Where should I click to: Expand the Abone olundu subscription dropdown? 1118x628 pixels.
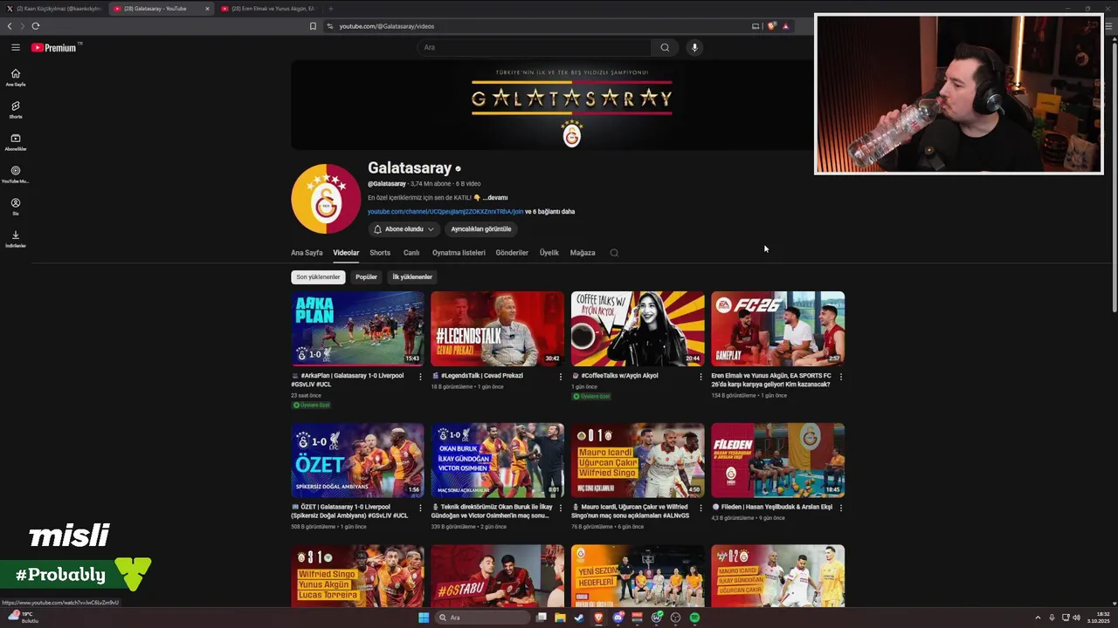point(404,229)
